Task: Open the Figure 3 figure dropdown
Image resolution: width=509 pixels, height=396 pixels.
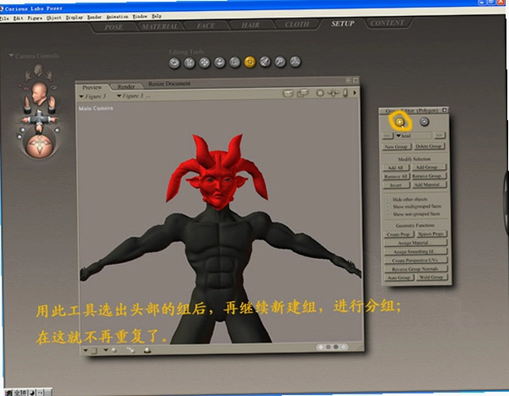Action: tap(93, 97)
